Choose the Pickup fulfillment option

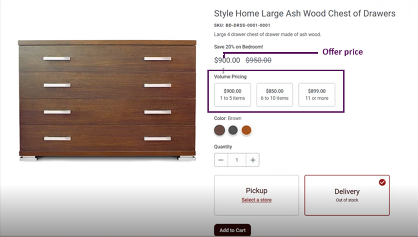point(256,195)
